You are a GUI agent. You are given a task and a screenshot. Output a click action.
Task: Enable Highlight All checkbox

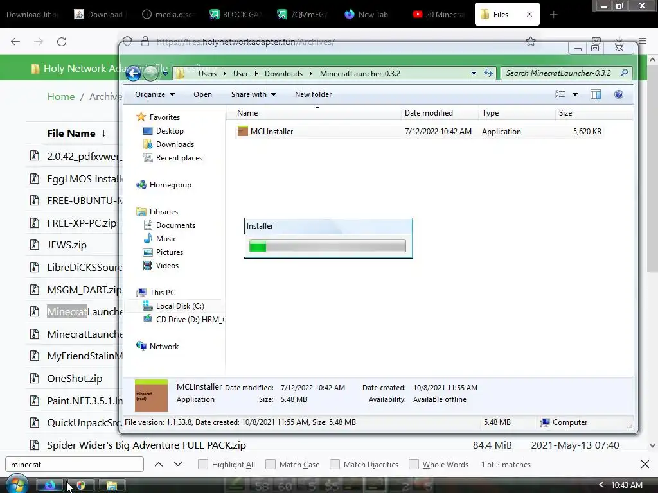pyautogui.click(x=202, y=464)
